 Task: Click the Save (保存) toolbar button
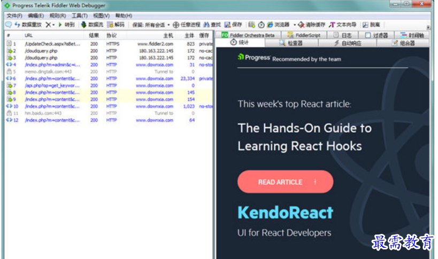[233, 25]
